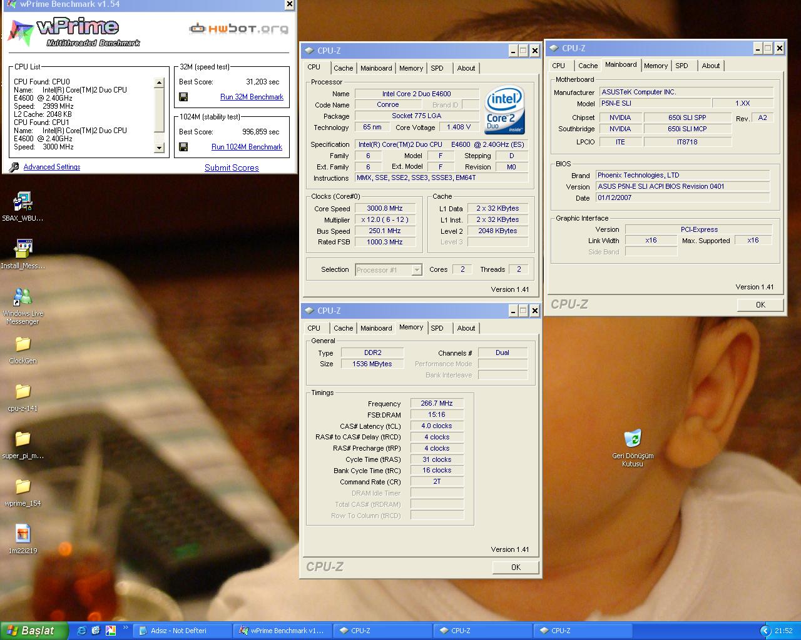
Task: Minimize the Mainboard CPU-Z window
Action: 757,48
